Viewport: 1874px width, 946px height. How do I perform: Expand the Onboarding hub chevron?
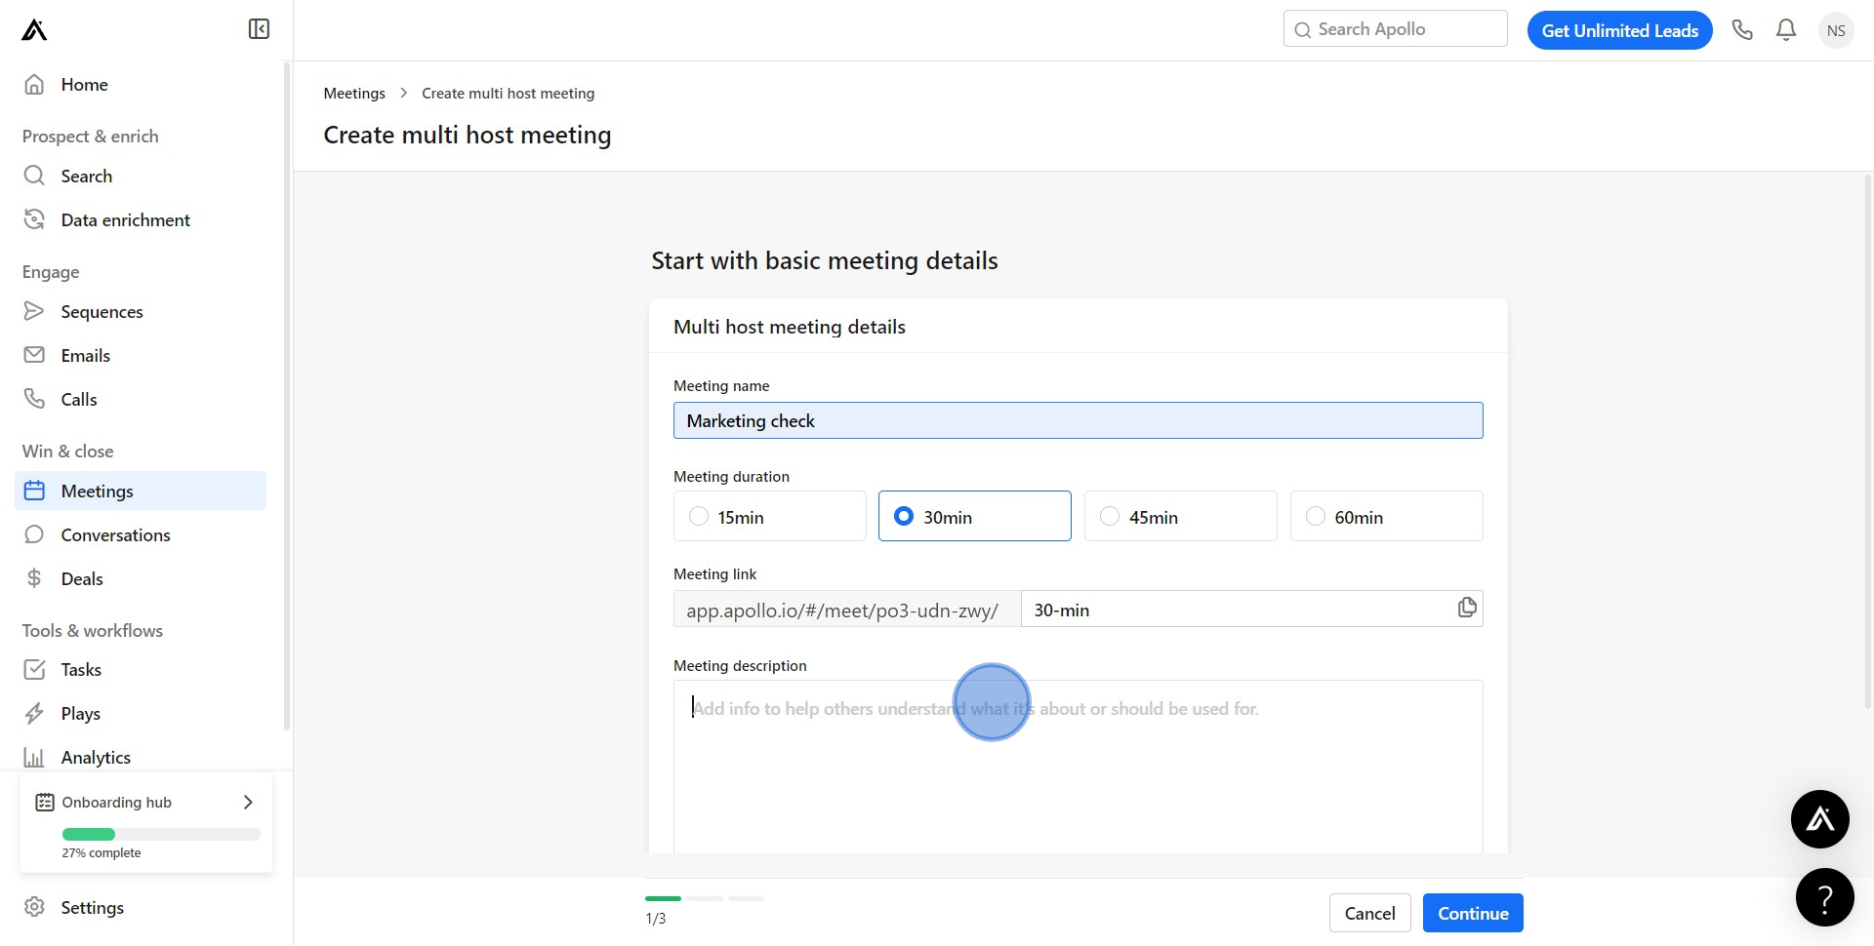tap(248, 802)
